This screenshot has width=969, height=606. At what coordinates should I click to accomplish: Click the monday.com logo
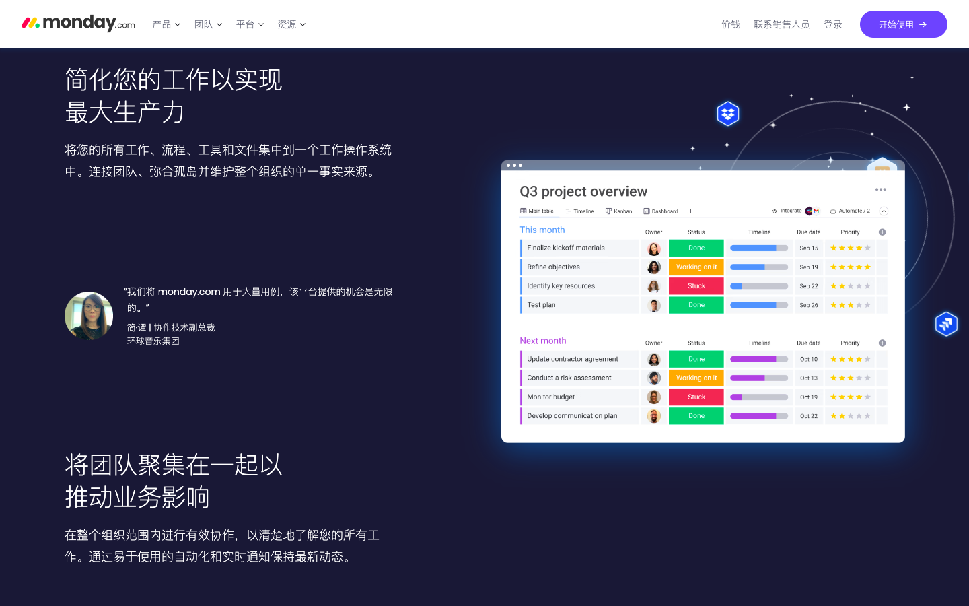[x=78, y=24]
